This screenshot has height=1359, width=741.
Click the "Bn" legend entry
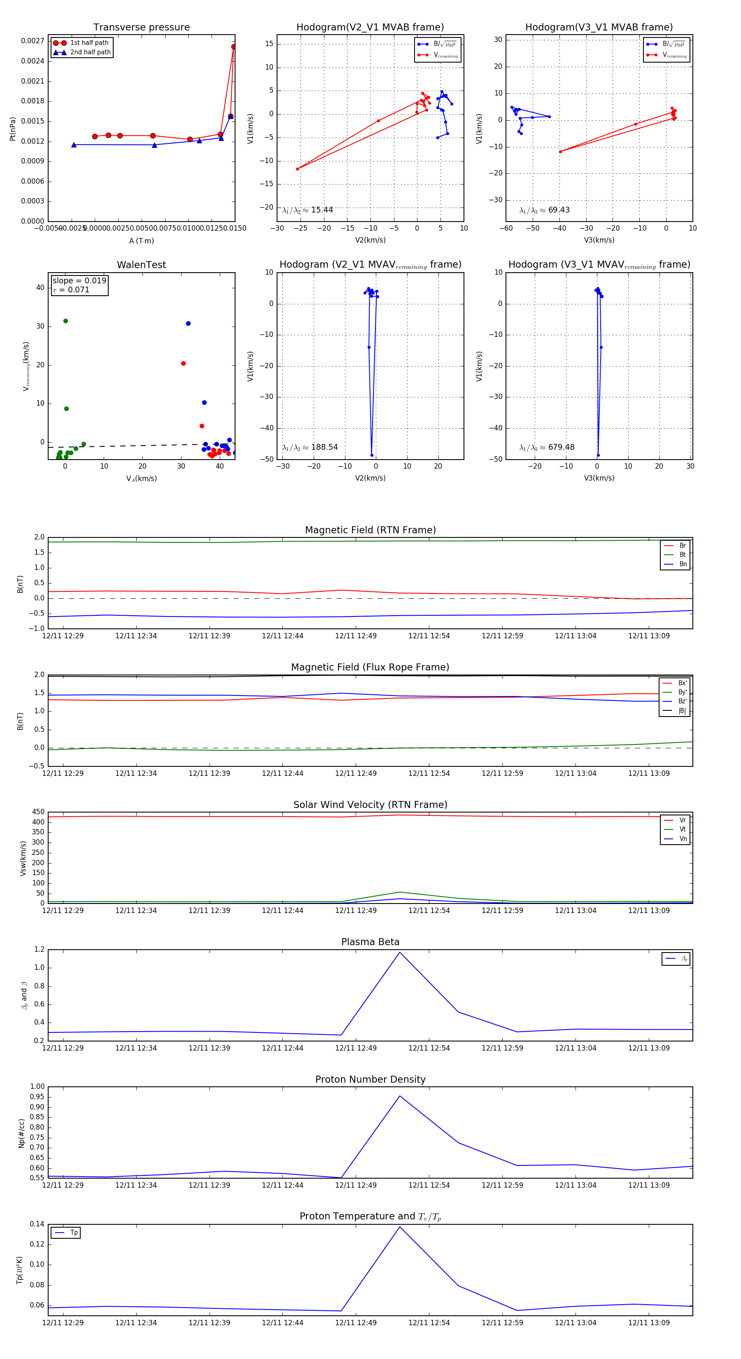[675, 564]
